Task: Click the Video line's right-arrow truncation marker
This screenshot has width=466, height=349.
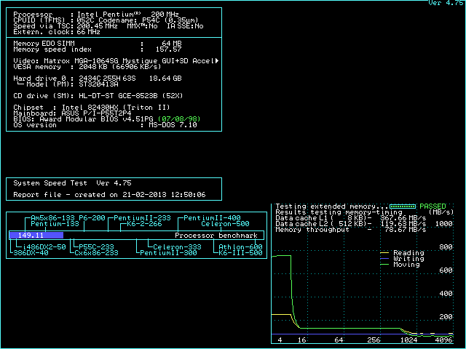Action: click(x=217, y=61)
